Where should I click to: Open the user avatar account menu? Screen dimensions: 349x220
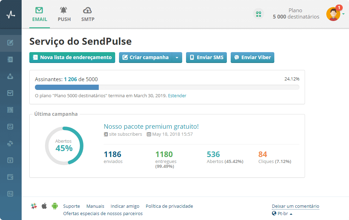[333, 14]
